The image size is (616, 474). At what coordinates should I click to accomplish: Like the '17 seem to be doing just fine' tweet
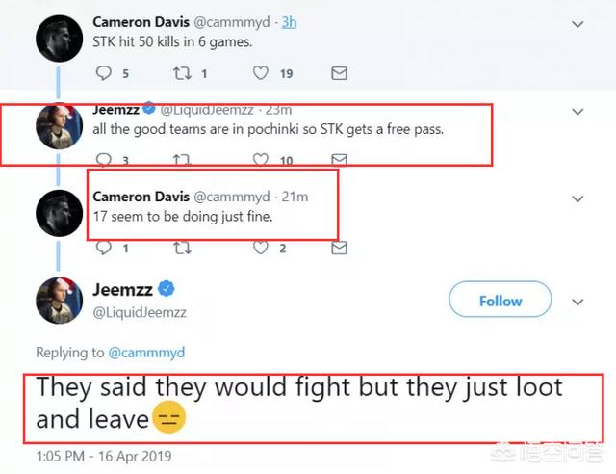[260, 248]
